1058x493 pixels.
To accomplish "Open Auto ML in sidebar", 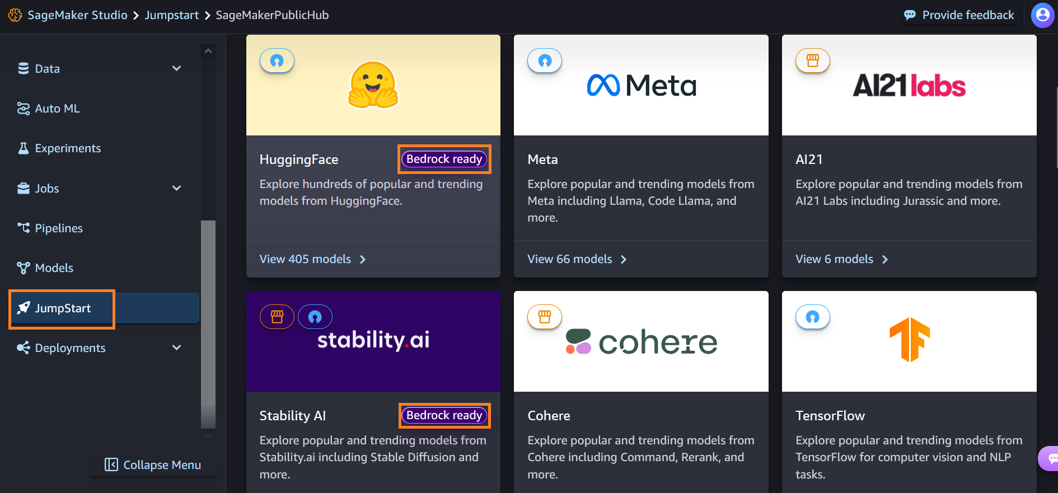I will tap(49, 109).
